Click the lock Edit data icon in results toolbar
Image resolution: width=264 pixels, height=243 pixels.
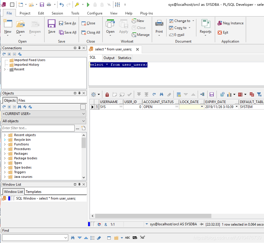107,94
